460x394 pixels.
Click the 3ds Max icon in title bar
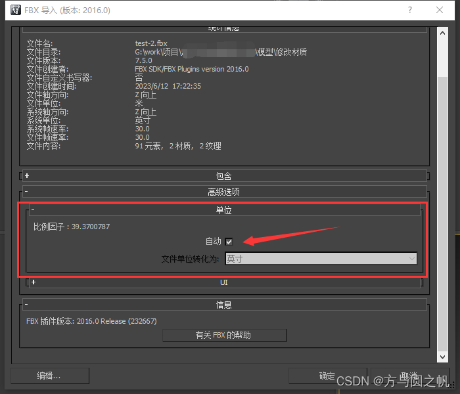[x=15, y=11]
